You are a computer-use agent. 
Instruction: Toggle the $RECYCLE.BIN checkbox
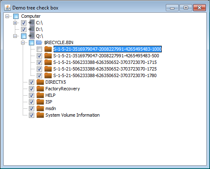coord(31,42)
